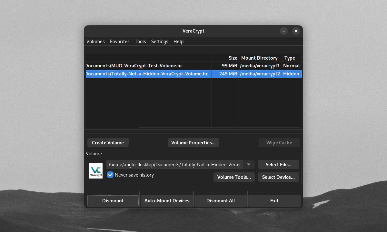Click the /media/veracrypt2 mount directory cell

(x=260, y=74)
